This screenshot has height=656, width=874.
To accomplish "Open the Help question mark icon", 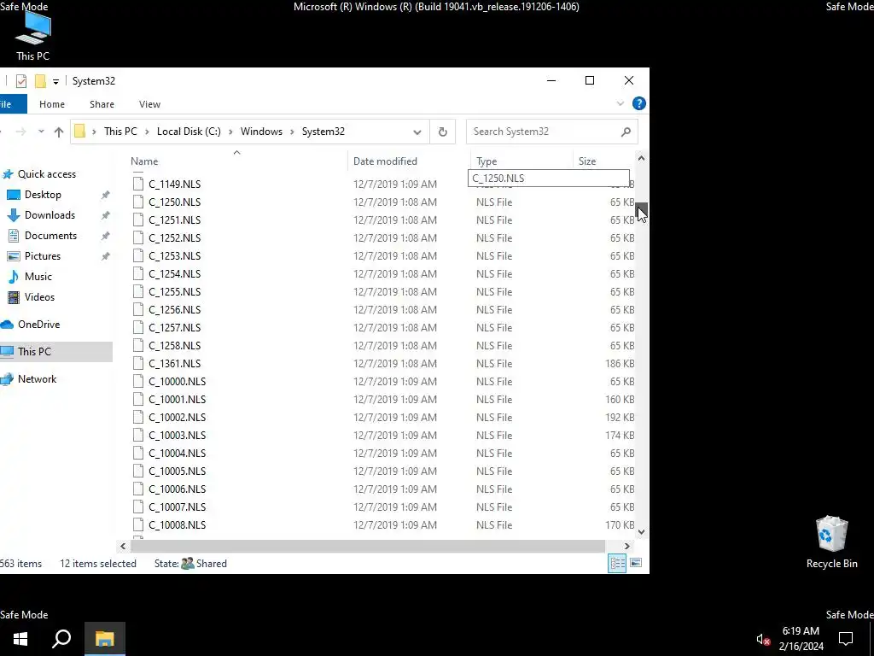I will click(x=638, y=103).
